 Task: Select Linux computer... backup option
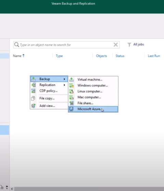(x=93, y=91)
